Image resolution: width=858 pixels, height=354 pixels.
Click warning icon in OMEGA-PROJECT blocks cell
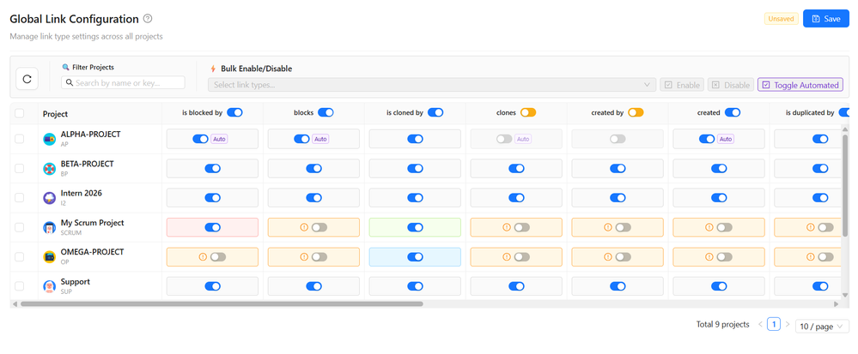coord(304,257)
